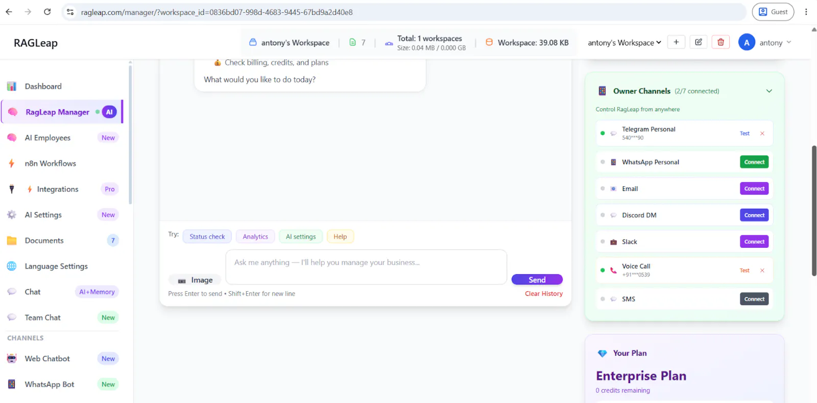The width and height of the screenshot is (817, 403).
Task: Click the browser forward arrow
Action: pyautogui.click(x=28, y=12)
